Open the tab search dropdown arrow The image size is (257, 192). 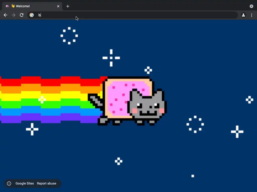click(x=251, y=6)
